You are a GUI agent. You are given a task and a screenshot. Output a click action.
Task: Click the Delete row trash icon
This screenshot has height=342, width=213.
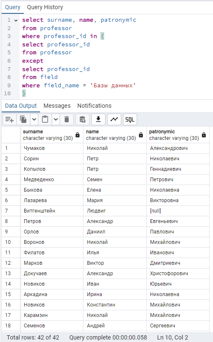click(x=67, y=119)
